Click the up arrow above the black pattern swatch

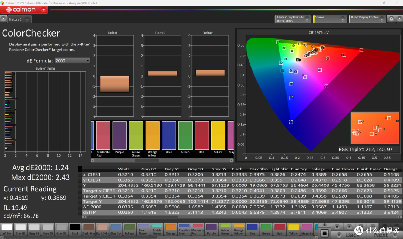pos(324,225)
